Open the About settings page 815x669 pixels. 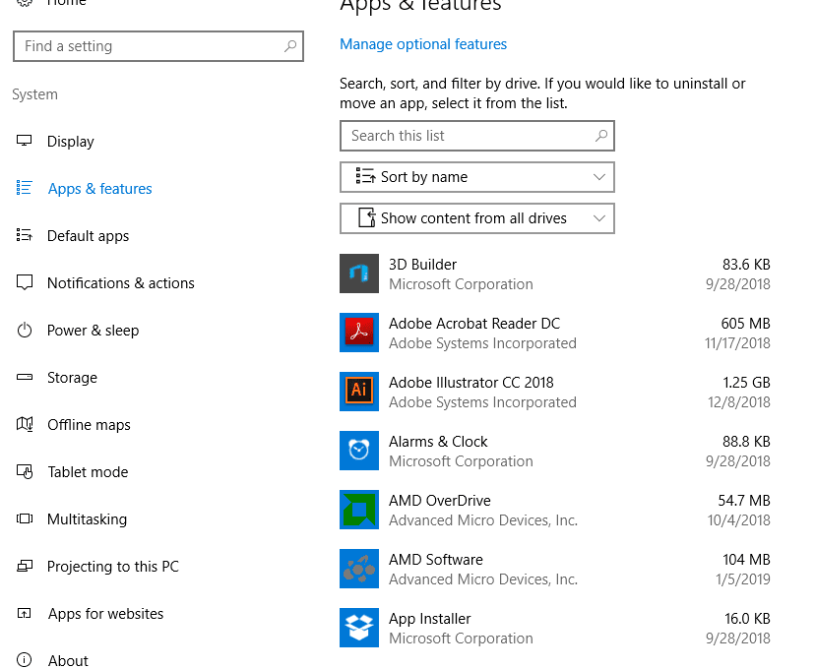tap(68, 661)
